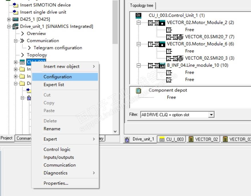
Task: Open the Diagnostics submenu
Action: 65,173
